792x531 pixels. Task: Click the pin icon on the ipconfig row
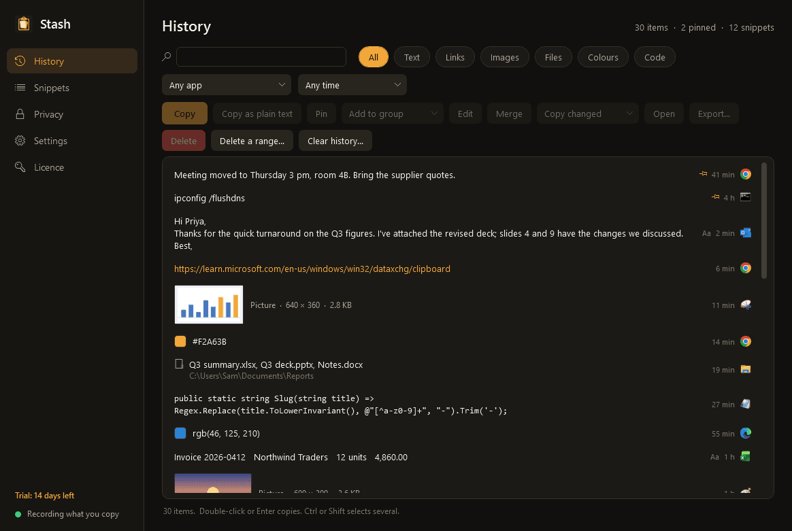pyautogui.click(x=715, y=197)
